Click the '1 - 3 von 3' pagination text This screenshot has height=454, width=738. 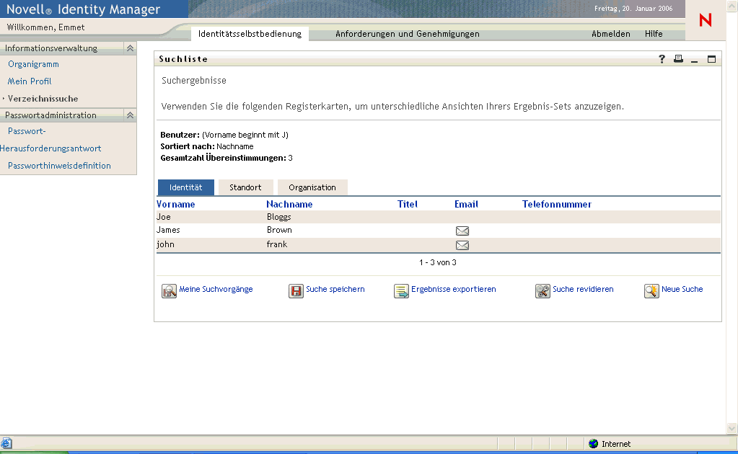click(438, 262)
